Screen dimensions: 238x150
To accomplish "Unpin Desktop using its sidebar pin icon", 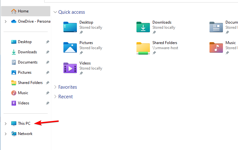I will point(47,42).
